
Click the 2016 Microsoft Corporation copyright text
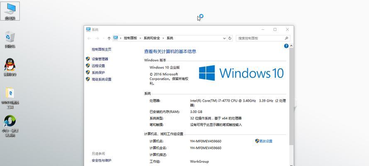[169, 79]
